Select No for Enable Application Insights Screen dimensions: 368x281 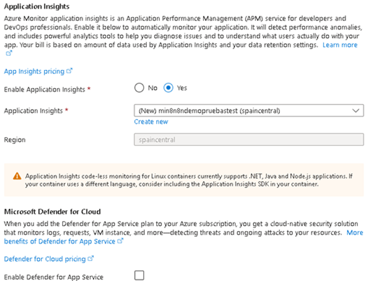point(139,88)
